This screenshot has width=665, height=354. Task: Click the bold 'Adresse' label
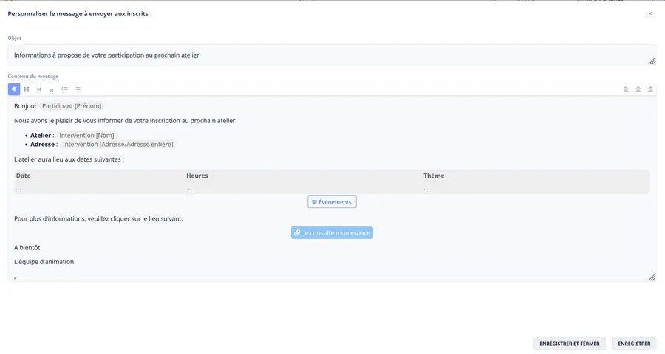pyautogui.click(x=42, y=145)
